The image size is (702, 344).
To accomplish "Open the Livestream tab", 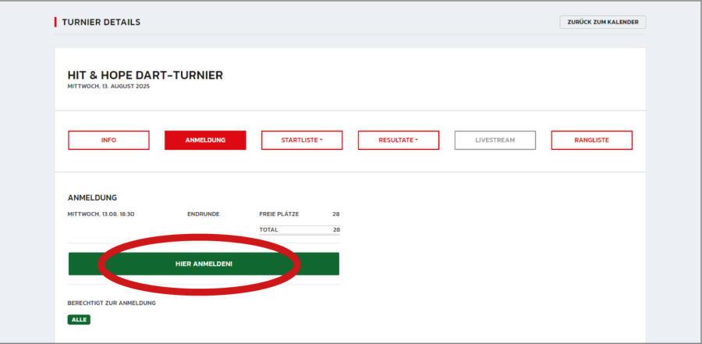I will point(495,140).
